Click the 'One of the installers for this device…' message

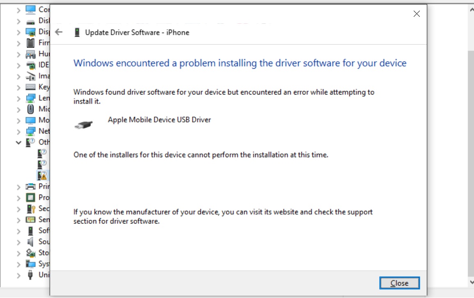pos(201,155)
